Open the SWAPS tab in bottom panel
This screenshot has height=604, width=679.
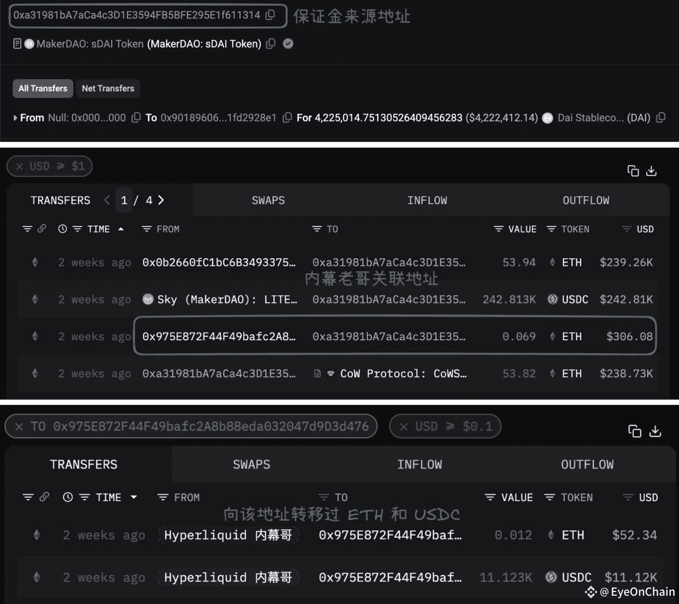(x=252, y=464)
